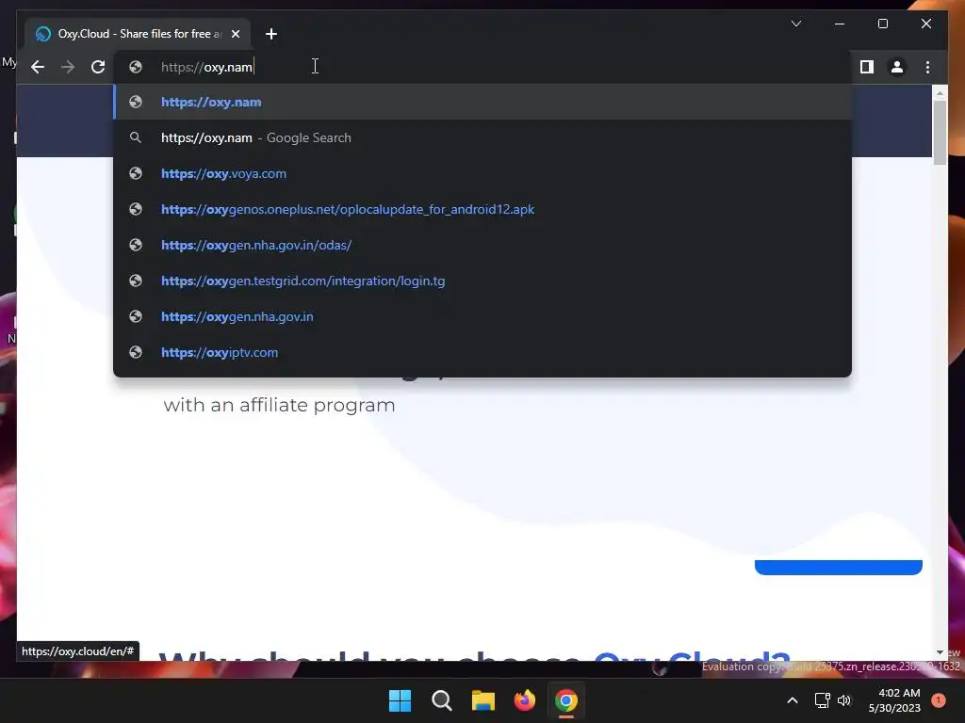This screenshot has width=965, height=723.
Task: Open the volume tray icon
Action: (x=844, y=700)
